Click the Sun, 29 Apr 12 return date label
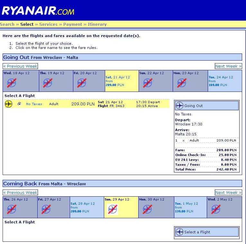 [117, 199]
